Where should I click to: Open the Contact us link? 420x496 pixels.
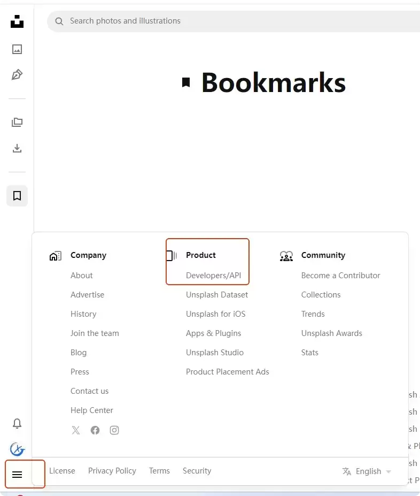[89, 391]
